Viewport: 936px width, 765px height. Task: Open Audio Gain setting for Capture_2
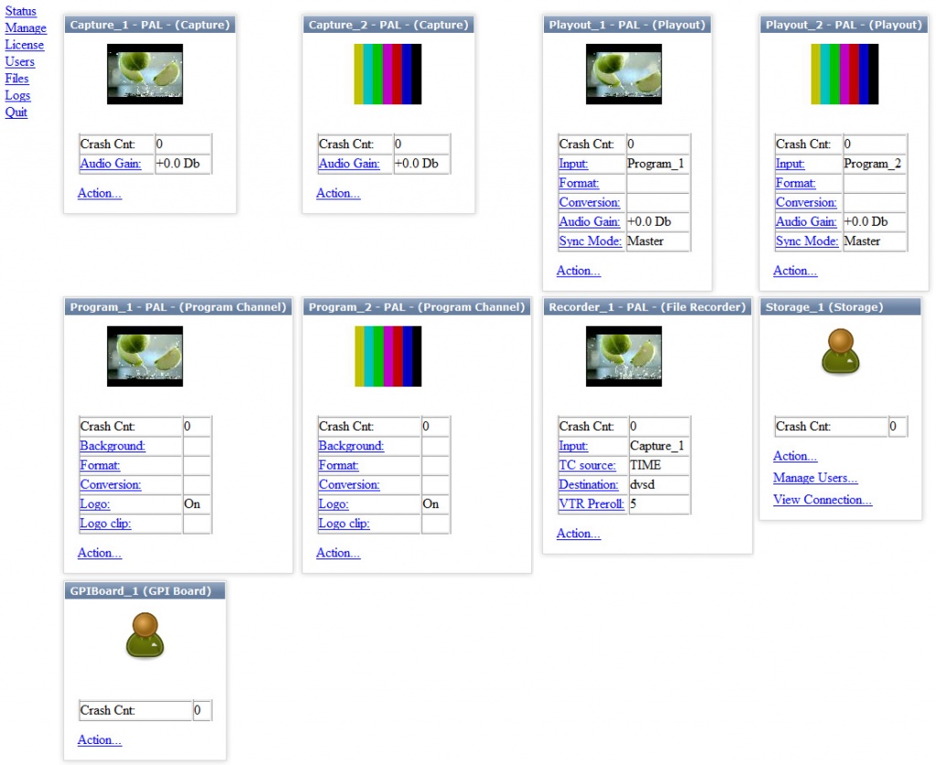[349, 163]
